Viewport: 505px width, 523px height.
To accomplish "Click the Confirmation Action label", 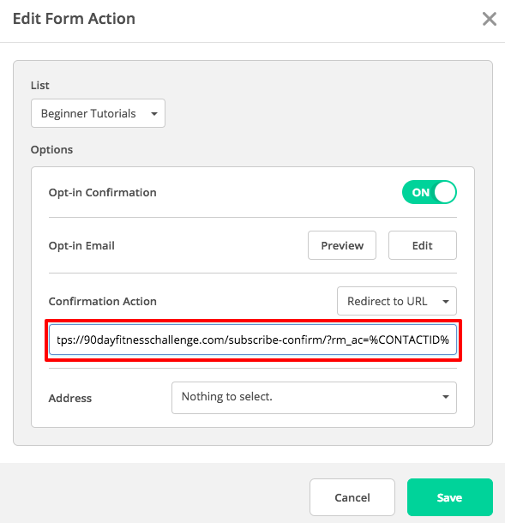I will tap(102, 301).
